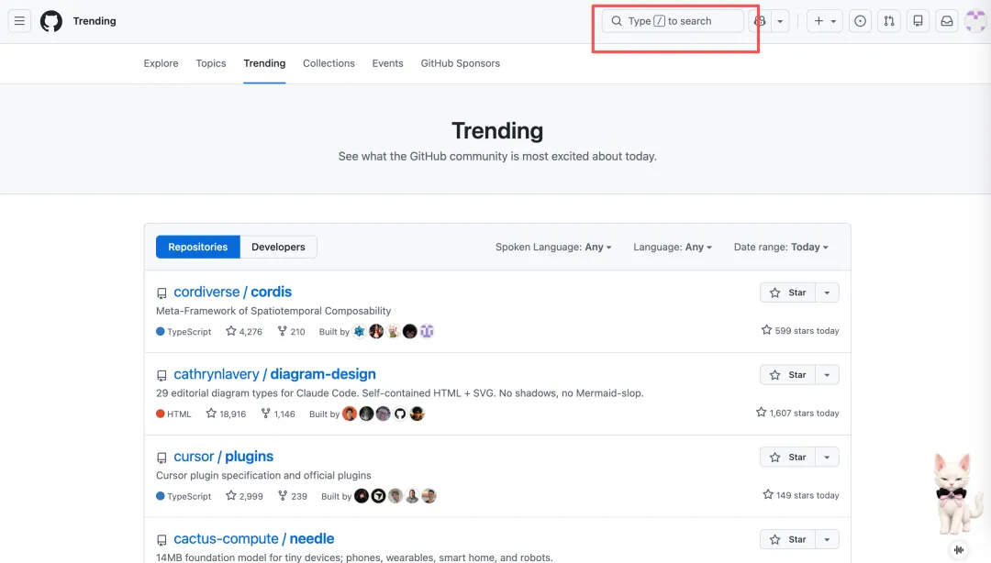
Task: Click the '1,607 stars today' text
Action: pyautogui.click(x=797, y=413)
